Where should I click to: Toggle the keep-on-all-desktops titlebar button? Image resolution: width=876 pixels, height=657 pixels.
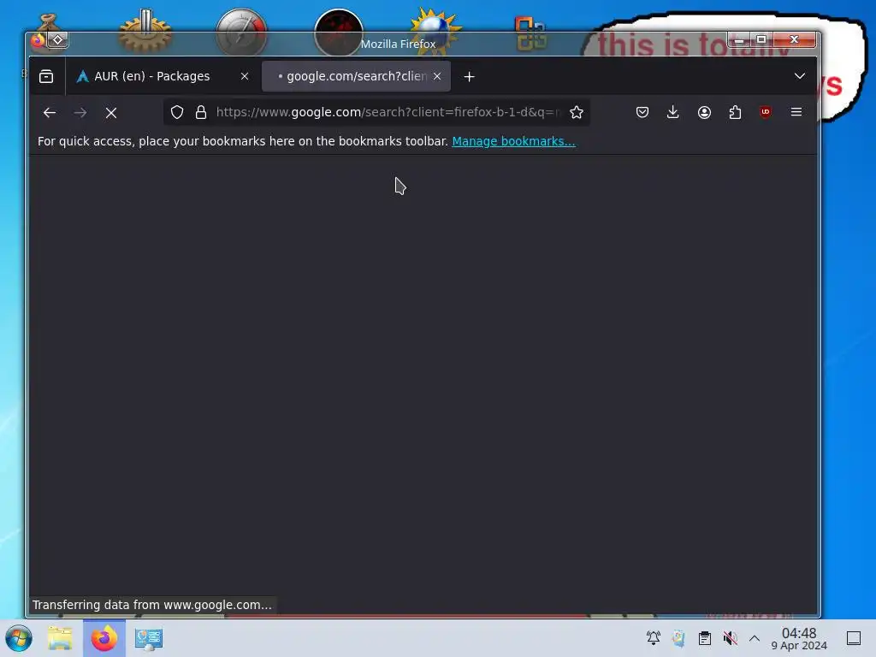click(x=57, y=39)
